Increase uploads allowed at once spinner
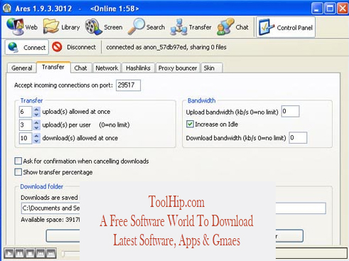This screenshot has width=349, height=261. [36, 109]
